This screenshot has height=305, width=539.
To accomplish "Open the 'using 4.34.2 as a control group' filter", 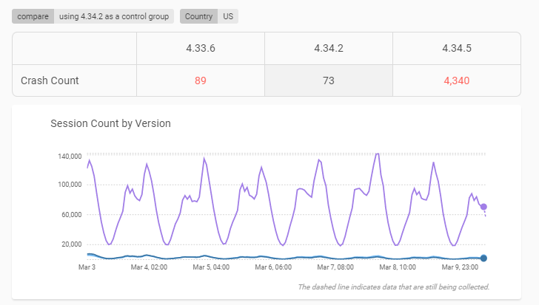I will pos(114,16).
